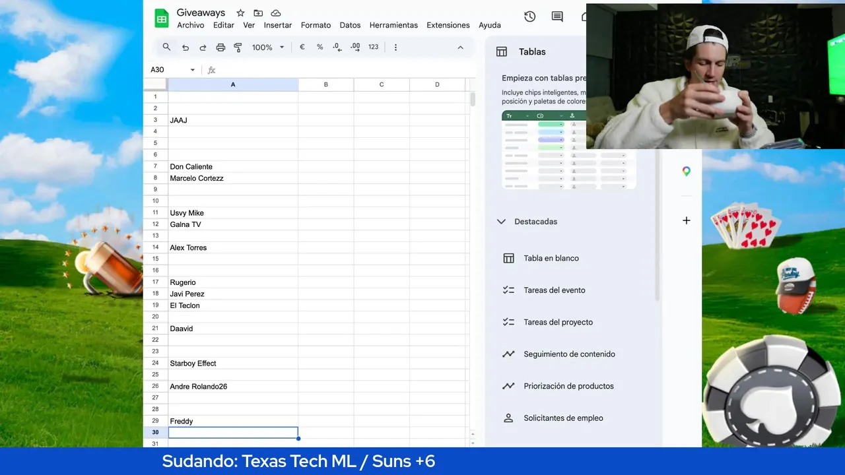The image size is (845, 475).
Task: Select row 29 header
Action: tap(155, 421)
